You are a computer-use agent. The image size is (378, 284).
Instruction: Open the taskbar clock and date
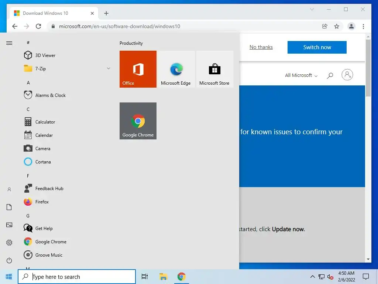(346, 277)
